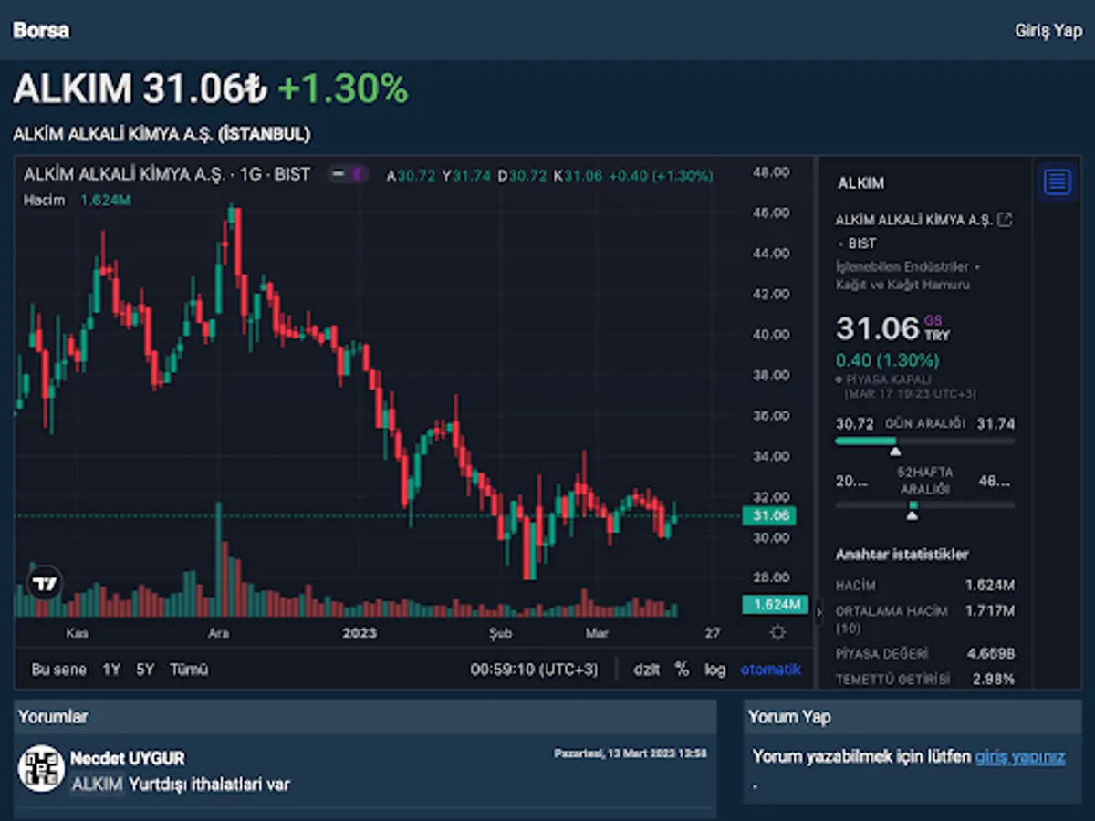Toggle the market status indicator pill
1095x821 pixels.
(347, 174)
